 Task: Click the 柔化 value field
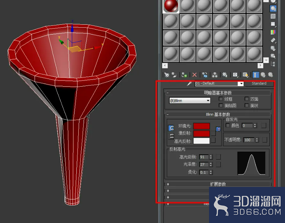pyautogui.click(x=204, y=172)
